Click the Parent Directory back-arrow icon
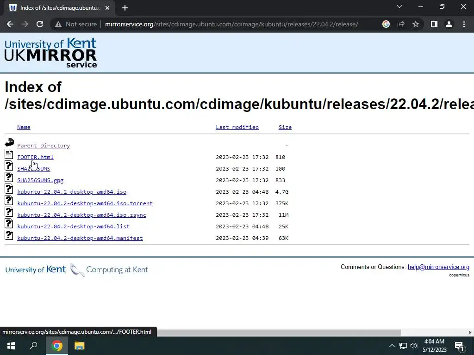Image resolution: width=474 pixels, height=355 pixels. [9, 142]
